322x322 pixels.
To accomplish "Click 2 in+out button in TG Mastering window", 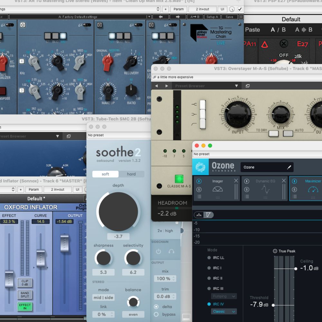I will [x=202, y=9].
